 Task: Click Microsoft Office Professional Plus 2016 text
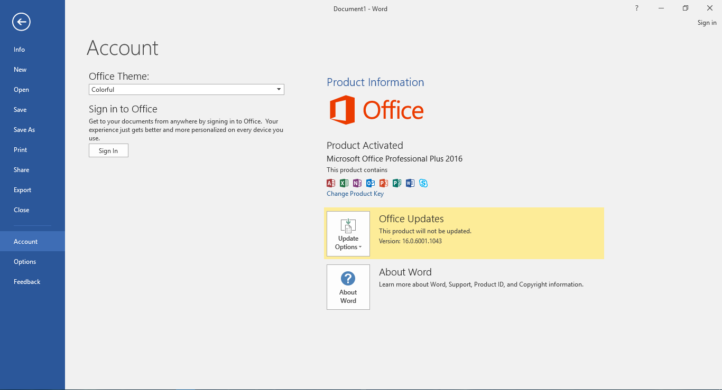394,159
